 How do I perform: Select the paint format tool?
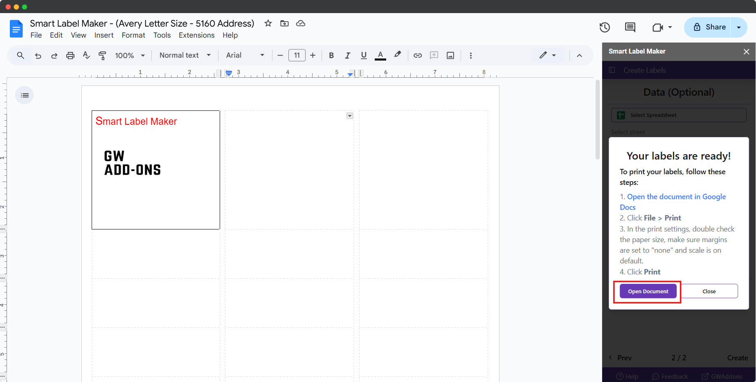pos(102,56)
